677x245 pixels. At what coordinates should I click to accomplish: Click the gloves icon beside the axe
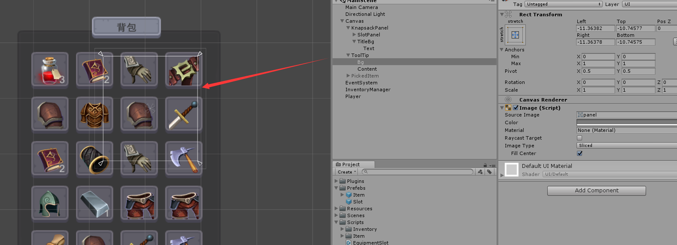[x=139, y=159]
